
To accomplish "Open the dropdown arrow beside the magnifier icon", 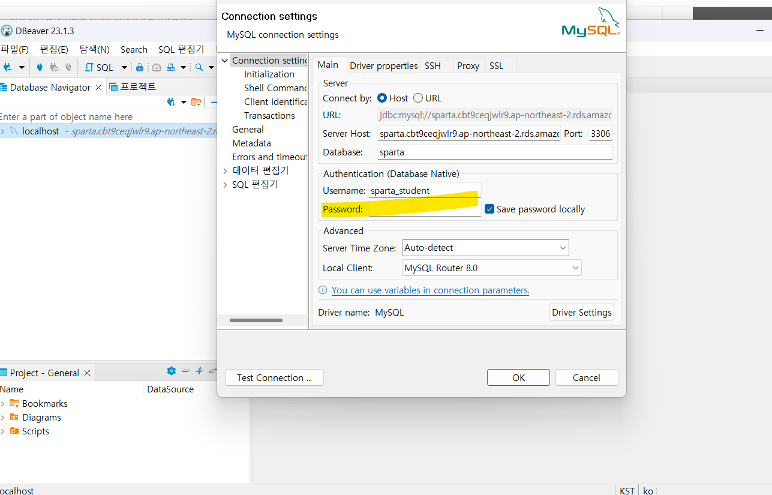I will 211,67.
